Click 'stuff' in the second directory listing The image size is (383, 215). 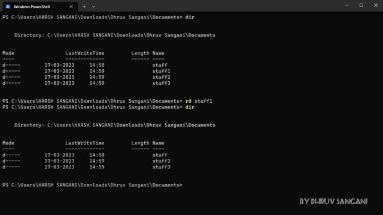point(160,155)
